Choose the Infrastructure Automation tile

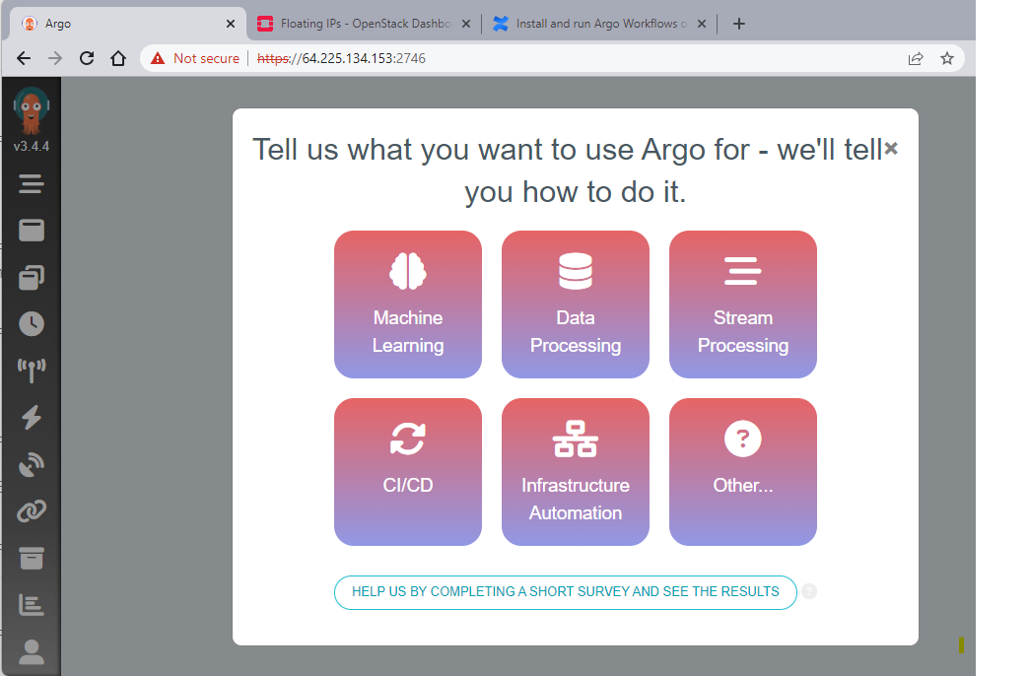576,472
